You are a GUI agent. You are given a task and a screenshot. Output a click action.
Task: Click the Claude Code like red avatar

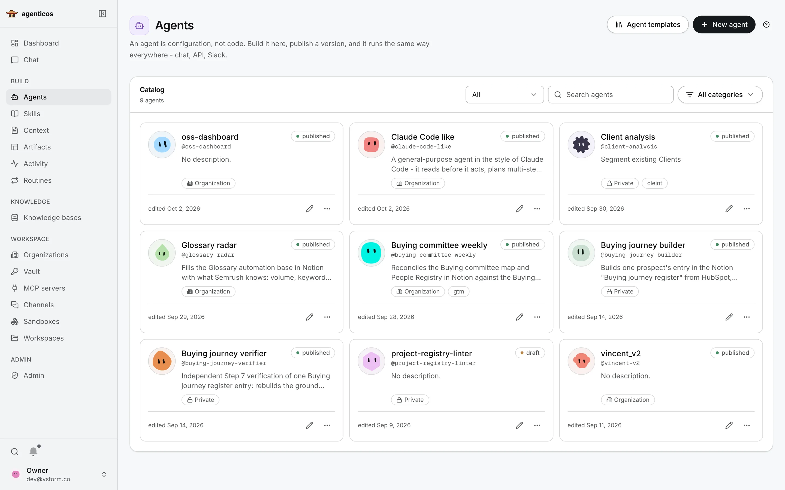pyautogui.click(x=371, y=145)
